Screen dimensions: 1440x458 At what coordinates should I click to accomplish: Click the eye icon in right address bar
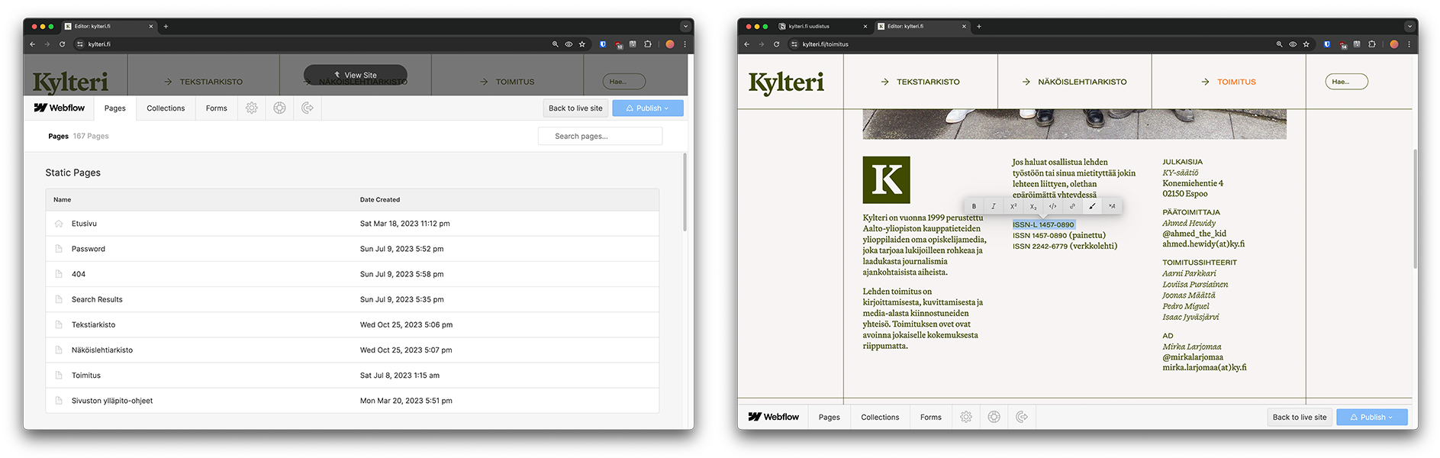(1293, 44)
